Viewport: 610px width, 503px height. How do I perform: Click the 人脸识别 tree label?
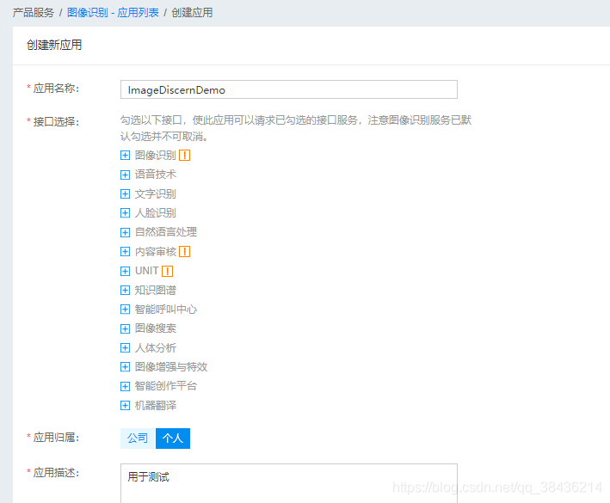coord(155,213)
